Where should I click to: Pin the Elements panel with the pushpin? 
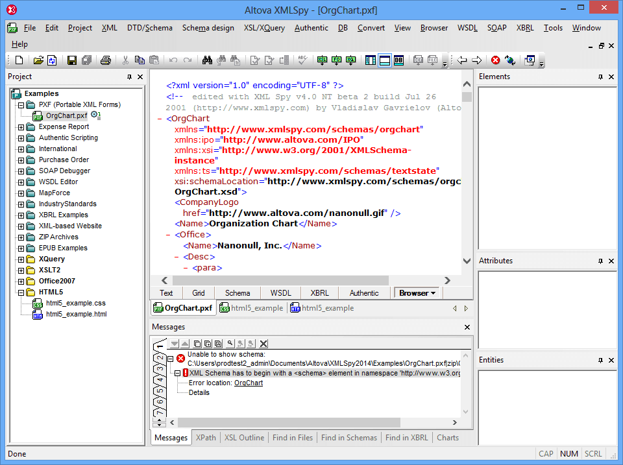pyautogui.click(x=600, y=77)
